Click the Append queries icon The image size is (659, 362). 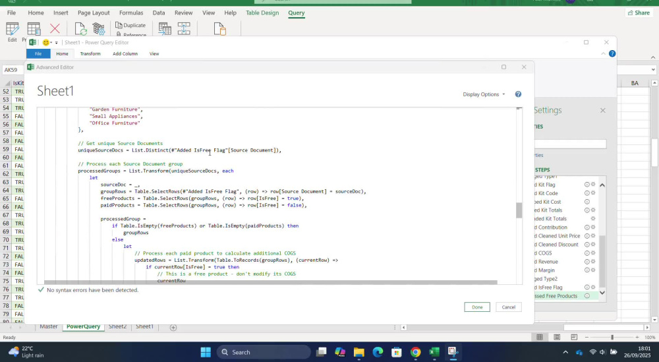click(184, 28)
